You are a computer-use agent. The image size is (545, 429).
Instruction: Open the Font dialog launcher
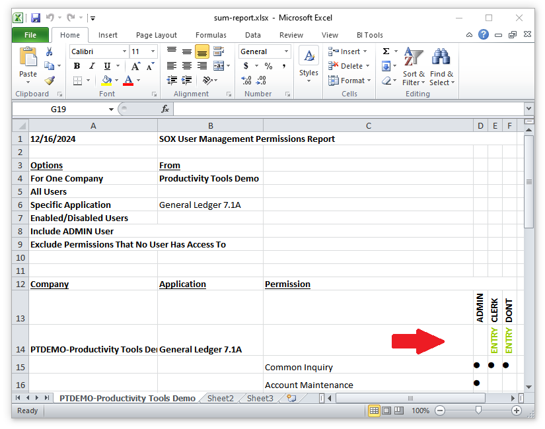tap(154, 94)
